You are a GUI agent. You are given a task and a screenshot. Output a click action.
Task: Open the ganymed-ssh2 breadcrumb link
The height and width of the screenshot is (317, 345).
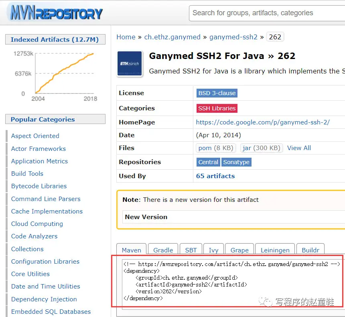pyautogui.click(x=233, y=37)
